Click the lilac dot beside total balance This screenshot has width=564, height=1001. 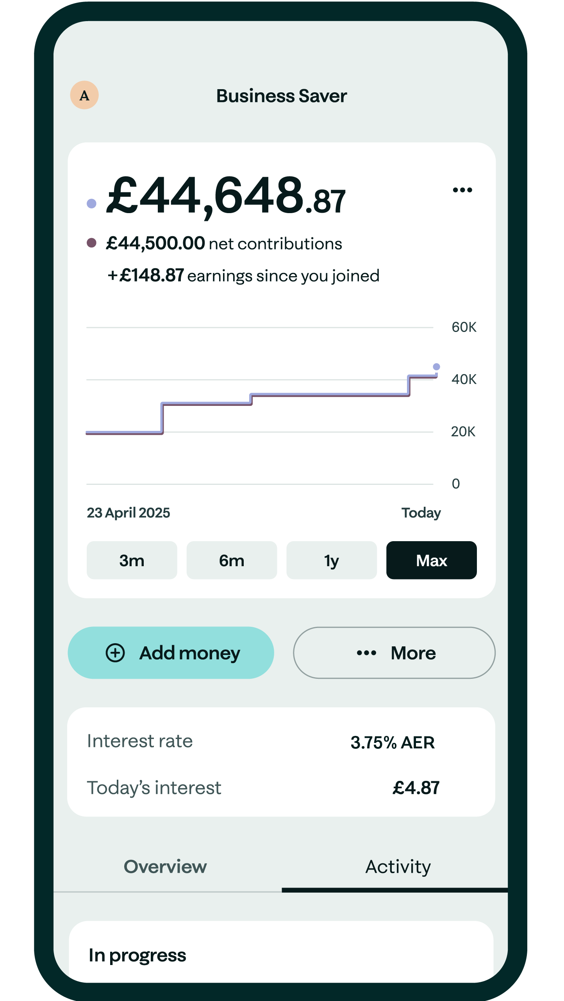[91, 203]
